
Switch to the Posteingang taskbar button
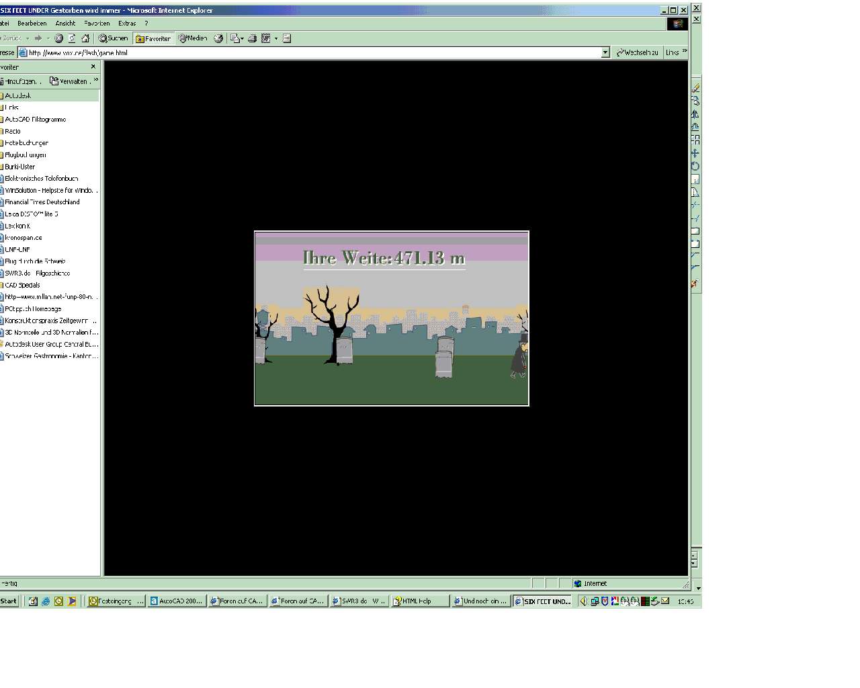coord(116,601)
